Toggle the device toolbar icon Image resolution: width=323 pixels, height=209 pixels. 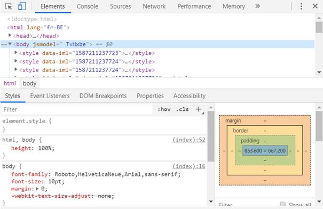pyautogui.click(x=22, y=6)
